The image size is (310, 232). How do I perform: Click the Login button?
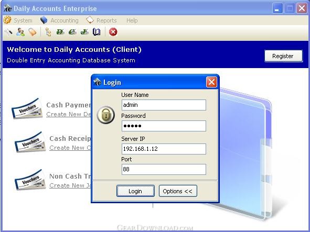(x=135, y=191)
